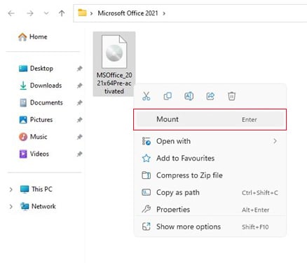Click the Copy icon in context menu
The height and width of the screenshot is (263, 307).
pos(168,96)
